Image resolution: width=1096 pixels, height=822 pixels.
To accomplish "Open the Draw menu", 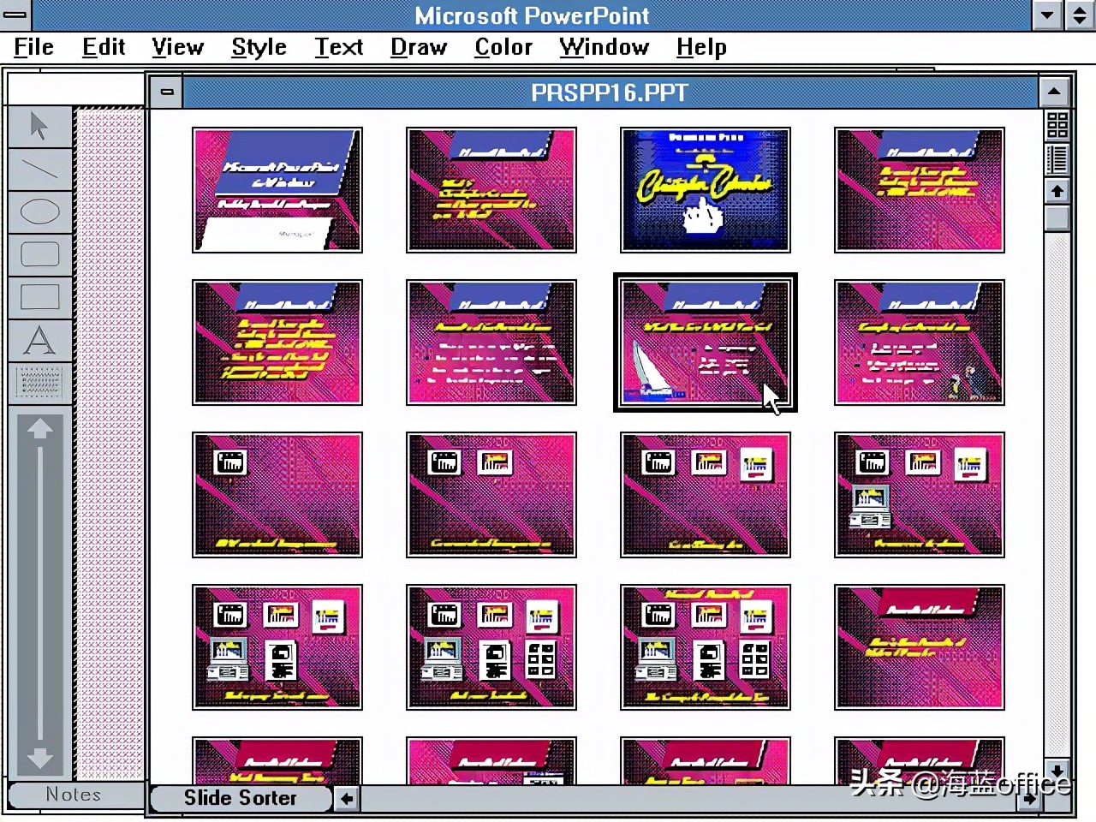I will click(418, 47).
